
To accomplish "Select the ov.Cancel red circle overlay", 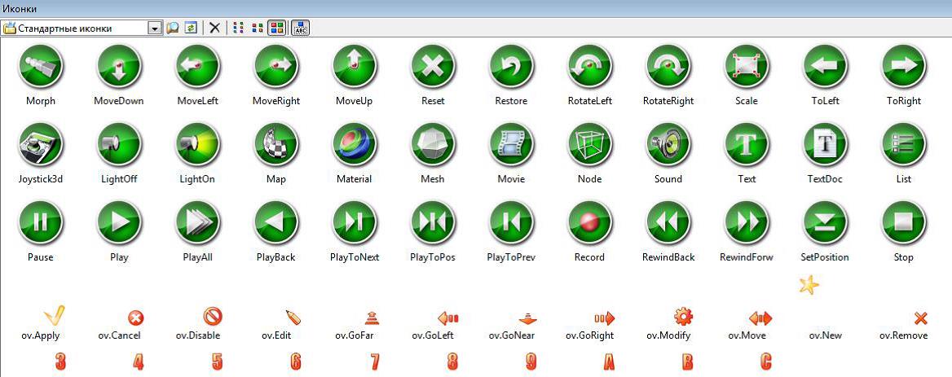I will [136, 318].
